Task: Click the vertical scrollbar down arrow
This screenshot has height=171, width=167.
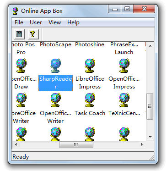Action: pos(150,137)
